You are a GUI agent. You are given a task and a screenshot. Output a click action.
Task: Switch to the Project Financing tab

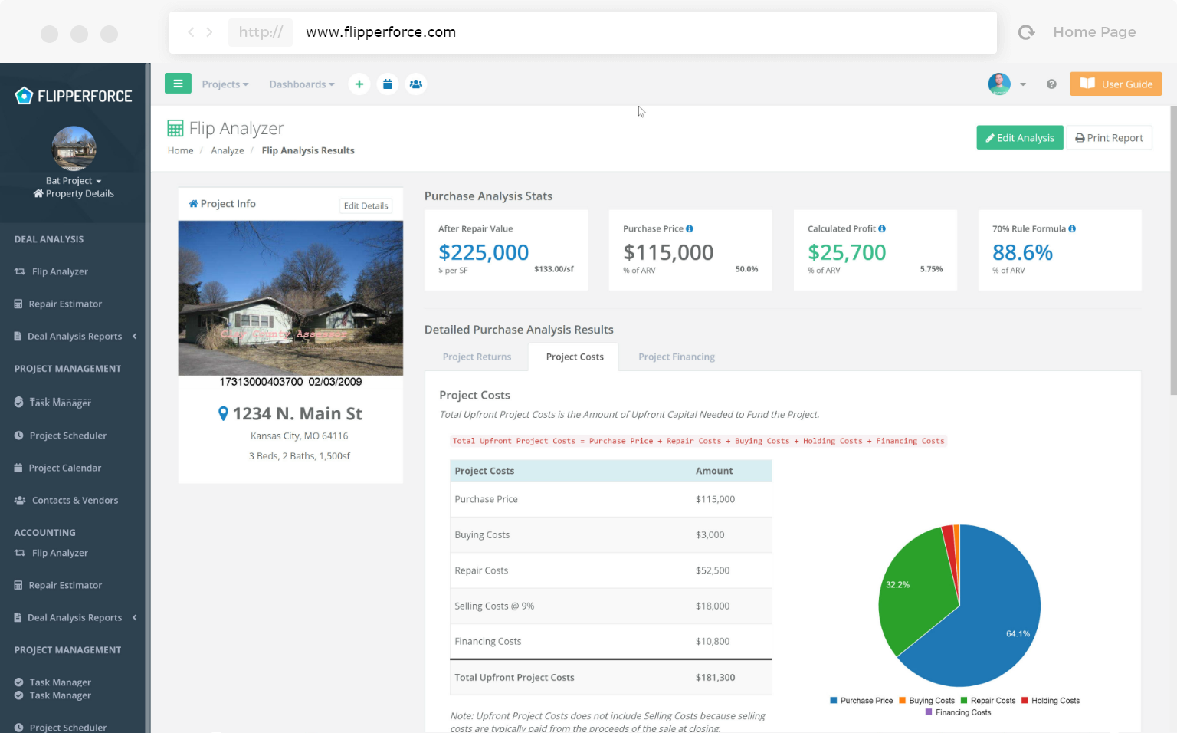[x=676, y=357]
